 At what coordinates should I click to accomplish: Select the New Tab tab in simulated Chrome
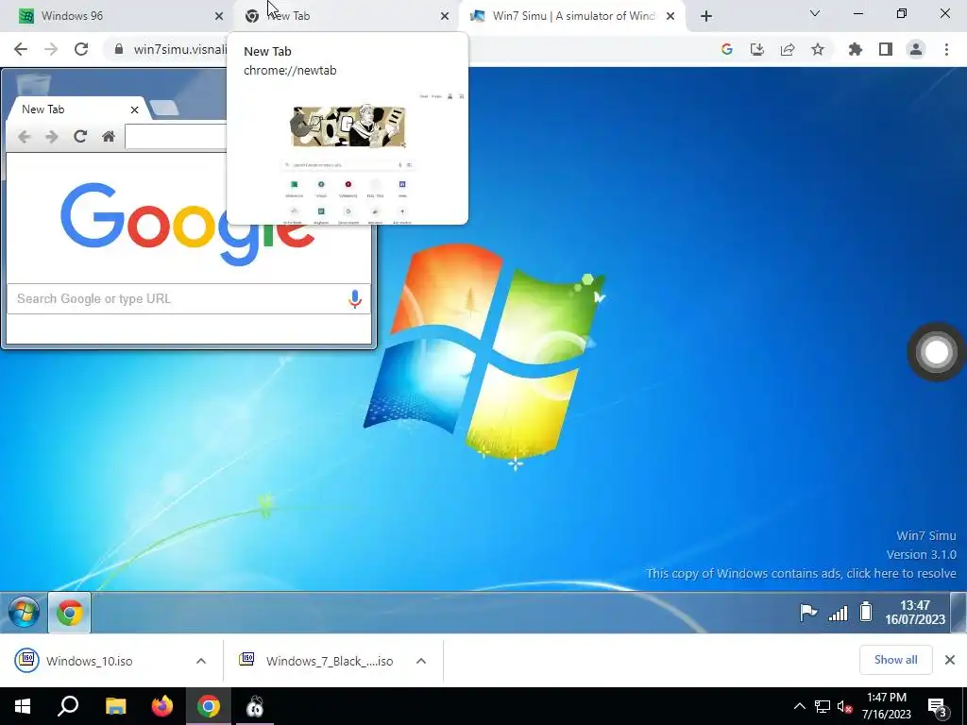77,110
